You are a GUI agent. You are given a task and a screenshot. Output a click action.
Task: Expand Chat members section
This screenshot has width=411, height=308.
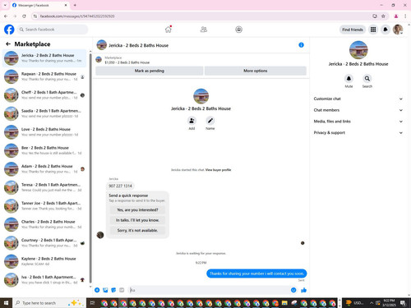pyautogui.click(x=358, y=110)
